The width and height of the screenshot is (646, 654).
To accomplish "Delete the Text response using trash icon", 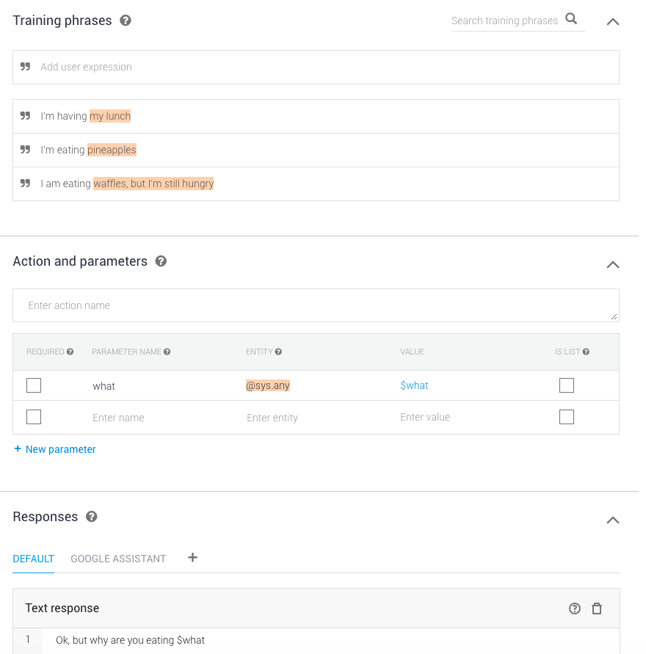I will (597, 608).
